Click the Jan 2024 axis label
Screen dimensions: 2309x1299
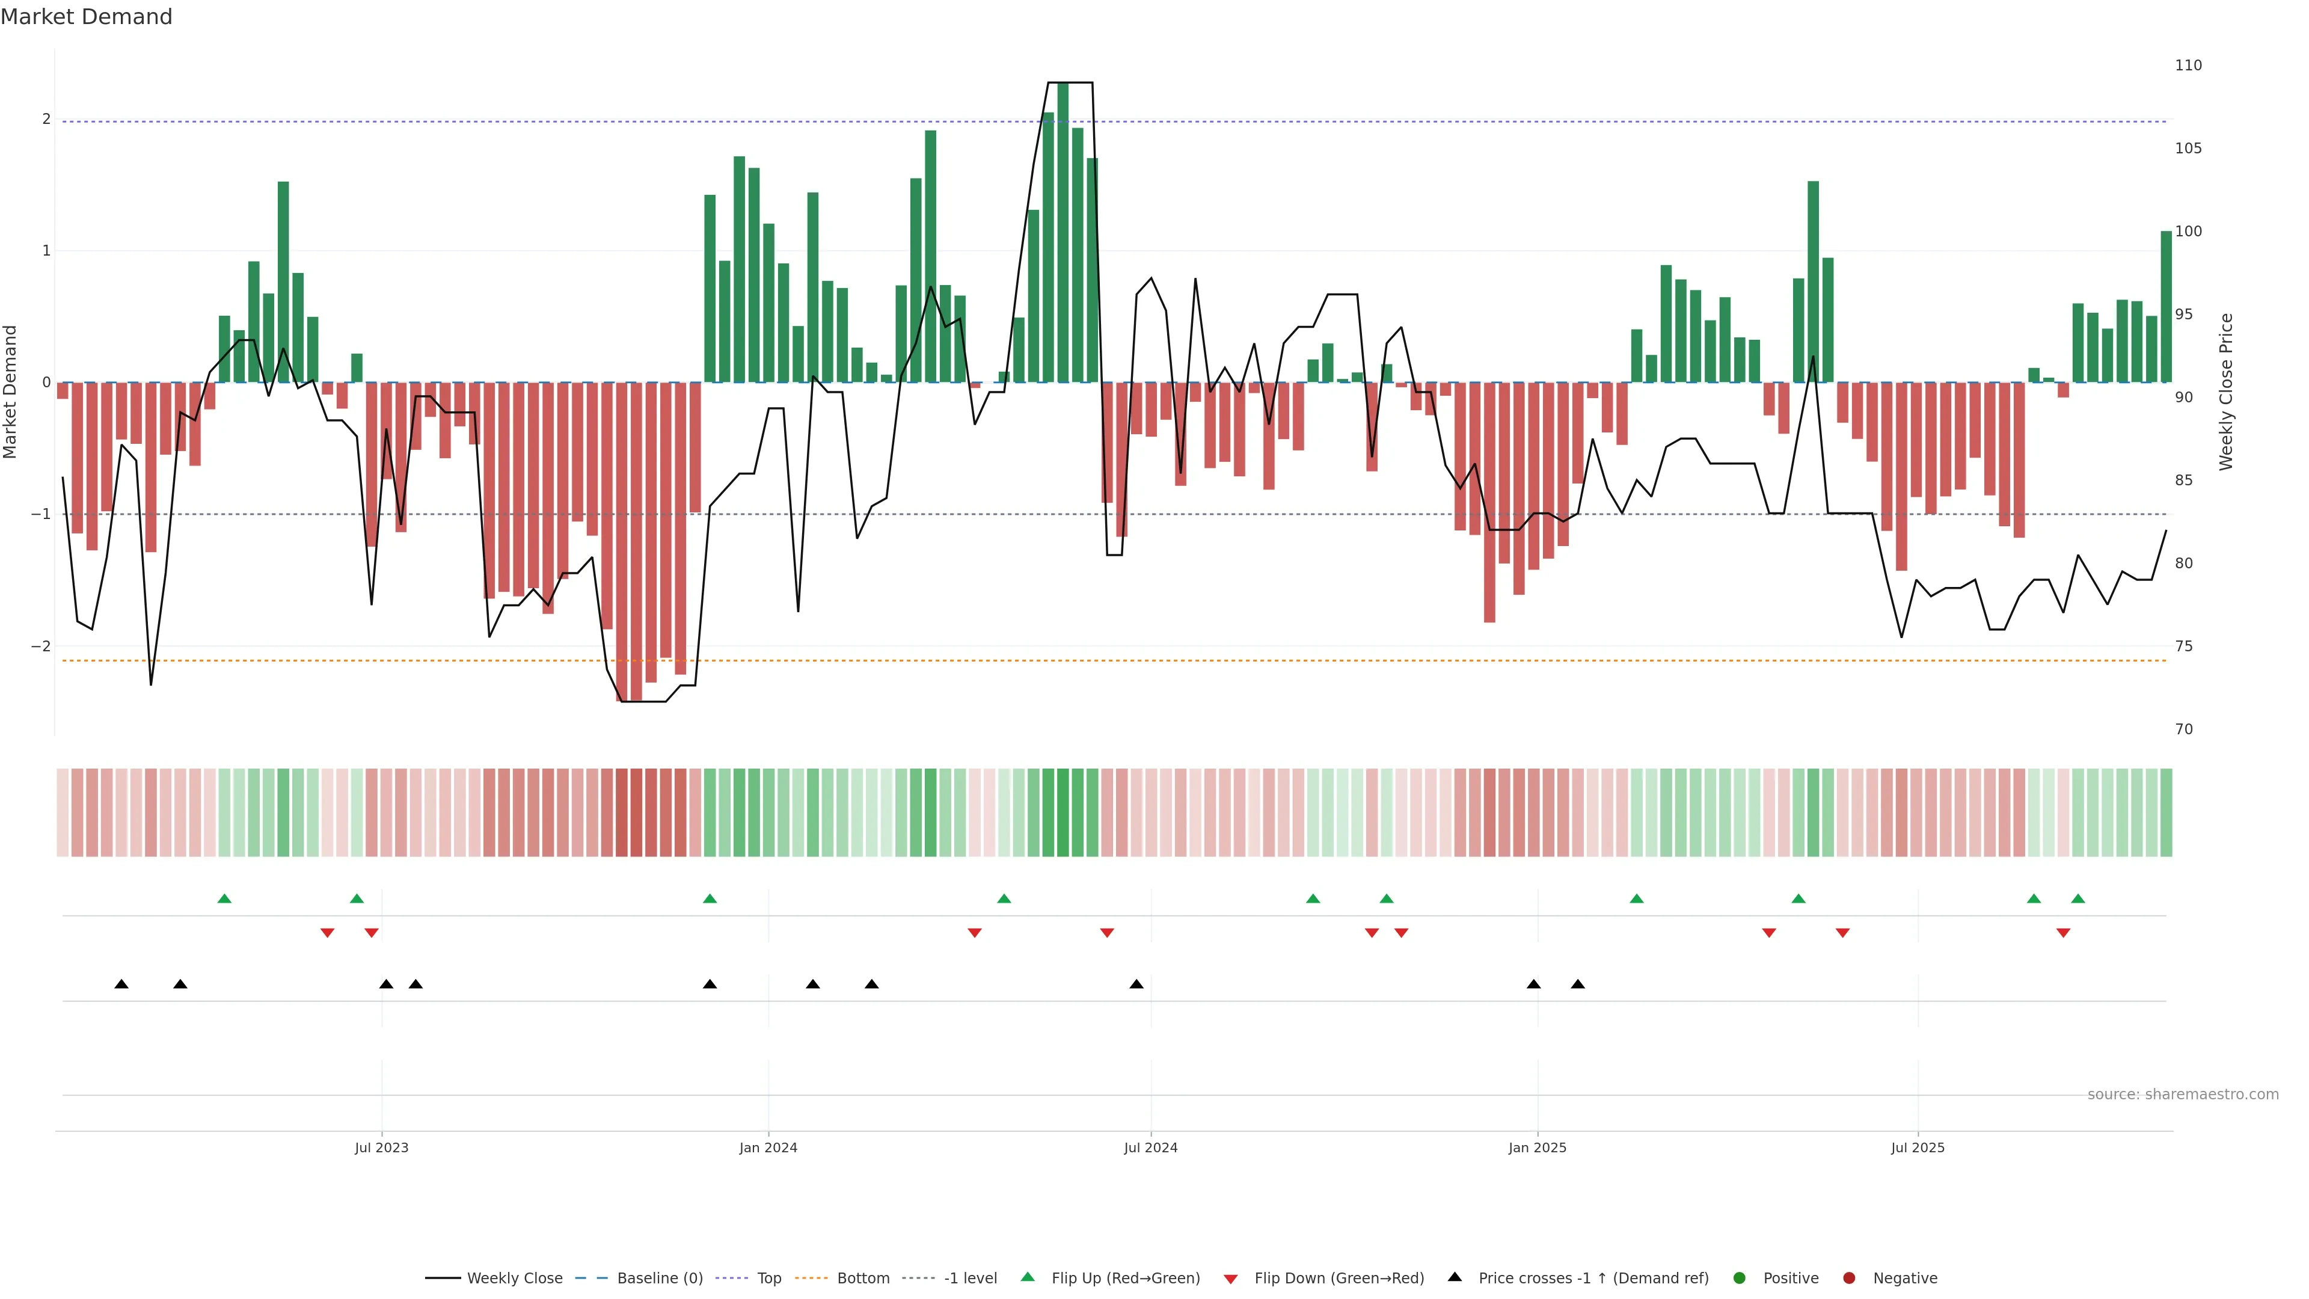click(768, 1147)
